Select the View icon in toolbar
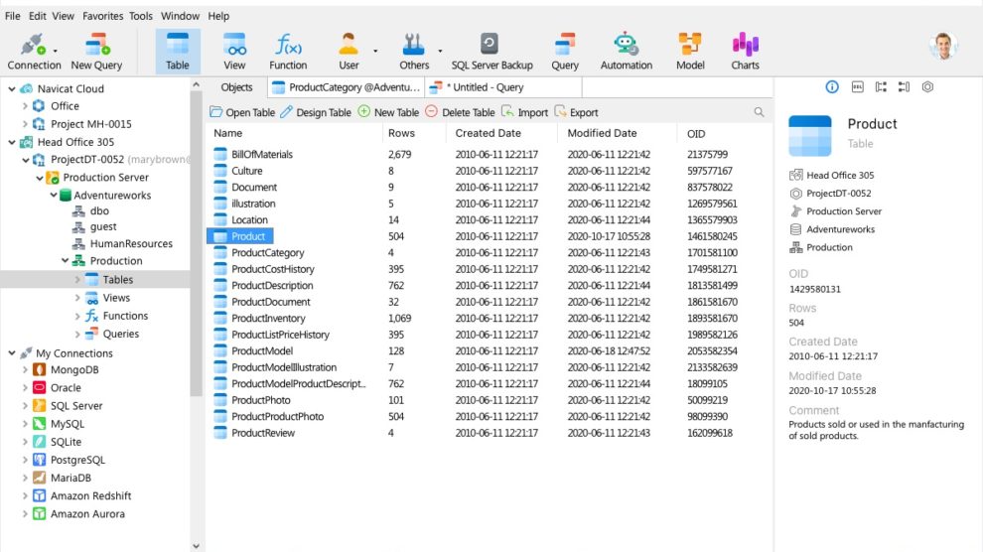Image resolution: width=983 pixels, height=552 pixels. pos(234,46)
